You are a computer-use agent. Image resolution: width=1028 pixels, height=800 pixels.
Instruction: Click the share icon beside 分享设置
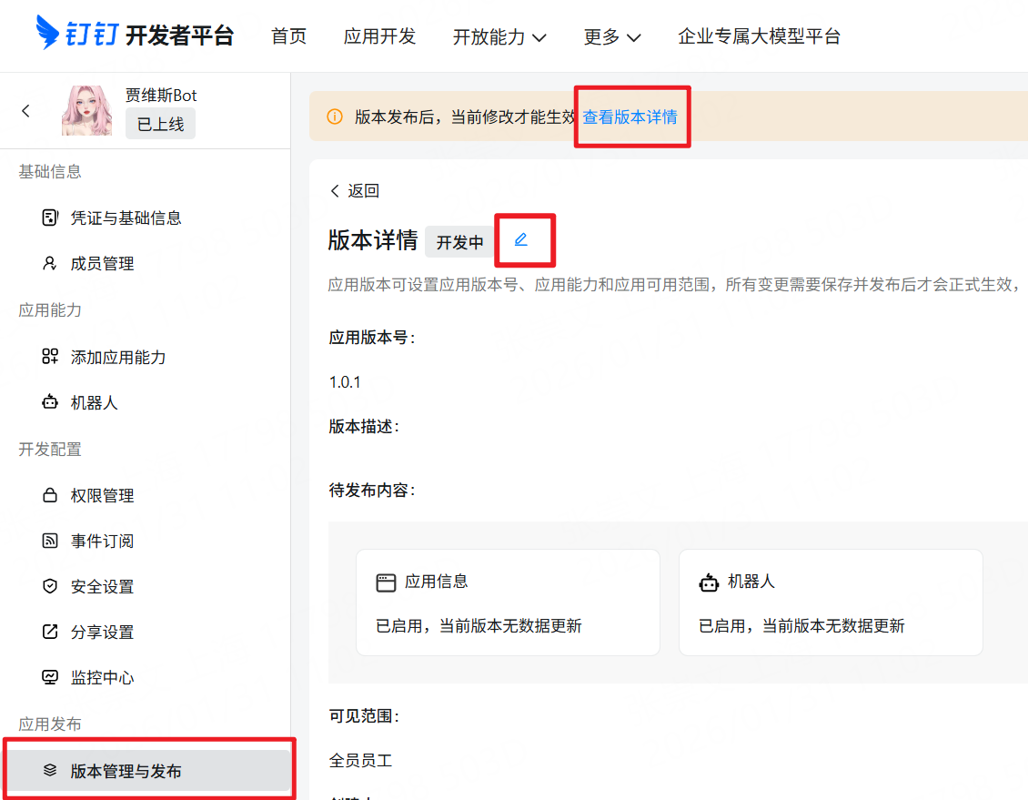point(50,633)
